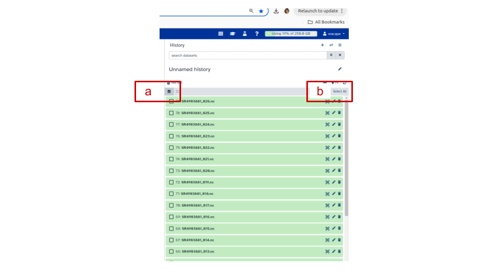The width and height of the screenshot is (491, 276).
Task: Toggle the dataset selection mode checkbox button
Action: [169, 91]
